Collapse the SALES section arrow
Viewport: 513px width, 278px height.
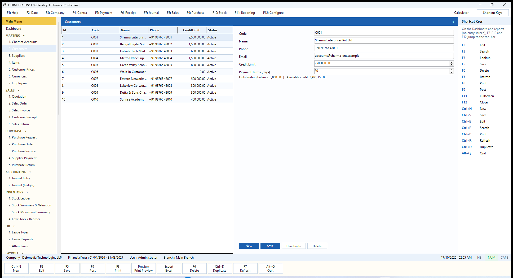(x=19, y=90)
